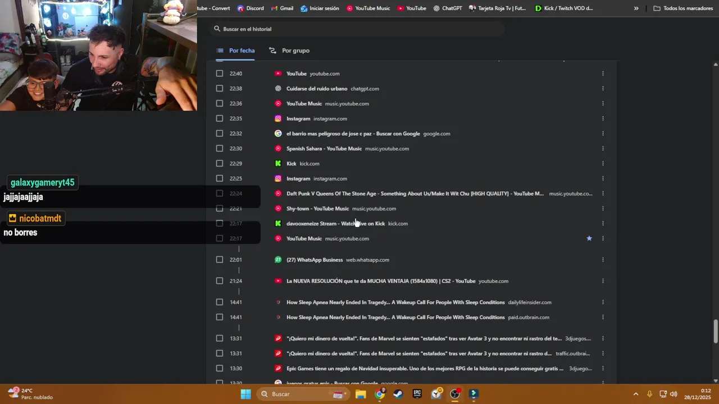Open the Epic Games regalo de Navidad link
The image size is (719, 404).
425,369
